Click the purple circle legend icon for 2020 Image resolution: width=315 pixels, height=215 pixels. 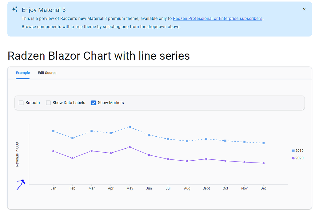pos(293,158)
